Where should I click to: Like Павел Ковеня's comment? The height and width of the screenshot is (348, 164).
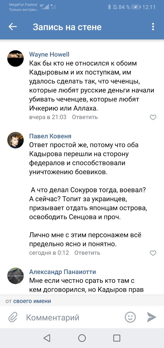(x=153, y=253)
